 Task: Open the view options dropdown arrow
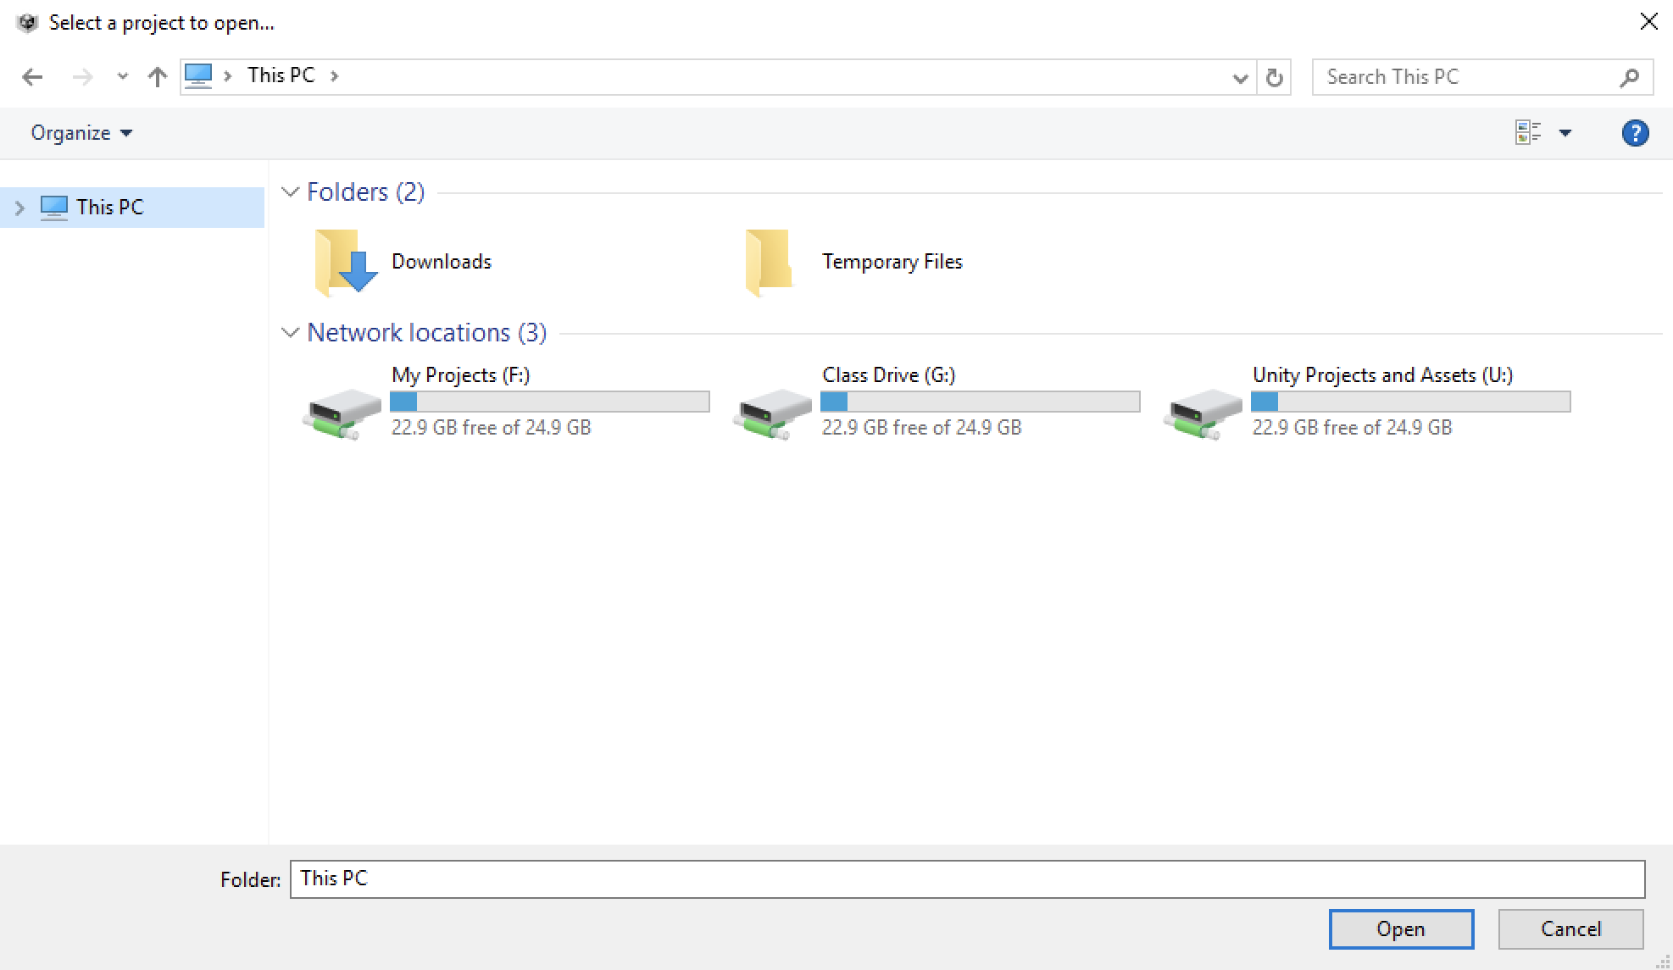pyautogui.click(x=1565, y=133)
